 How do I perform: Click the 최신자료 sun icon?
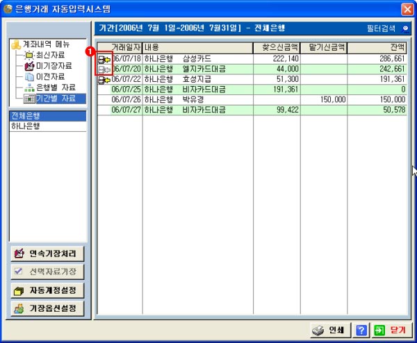click(x=29, y=56)
